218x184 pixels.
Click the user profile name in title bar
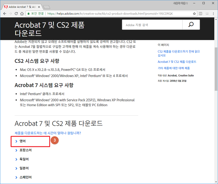click(181, 3)
